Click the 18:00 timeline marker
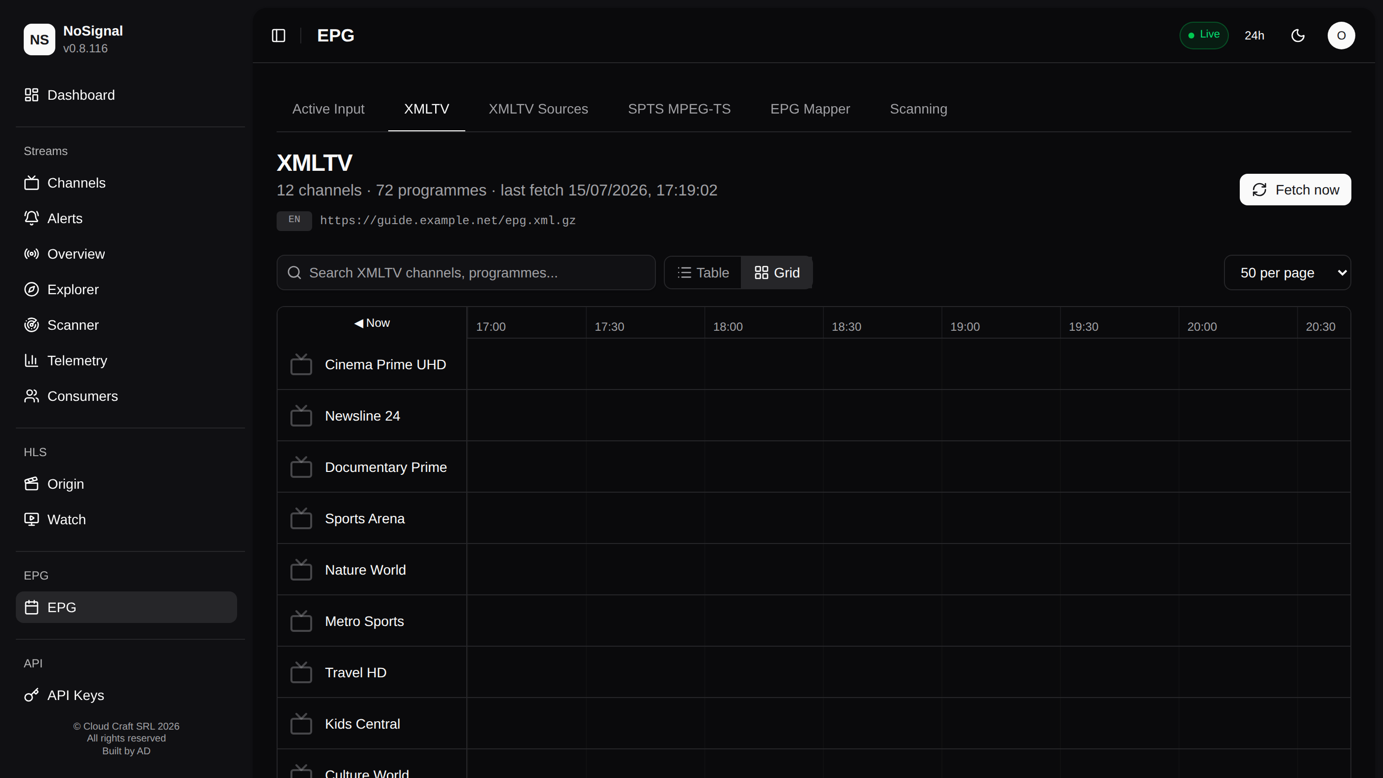The width and height of the screenshot is (1383, 778). (728, 327)
